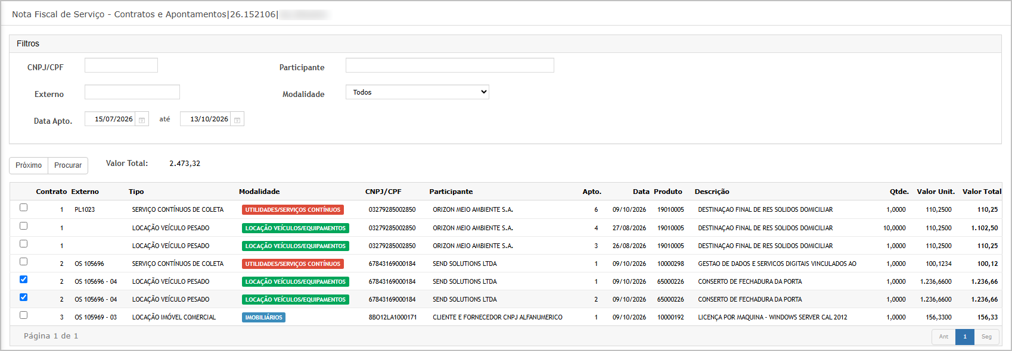Open the calendar picker for the end date 13/10/2026
Viewport: 1012px width, 351px height.
237,120
